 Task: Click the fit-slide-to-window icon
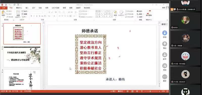coord(167,91)
